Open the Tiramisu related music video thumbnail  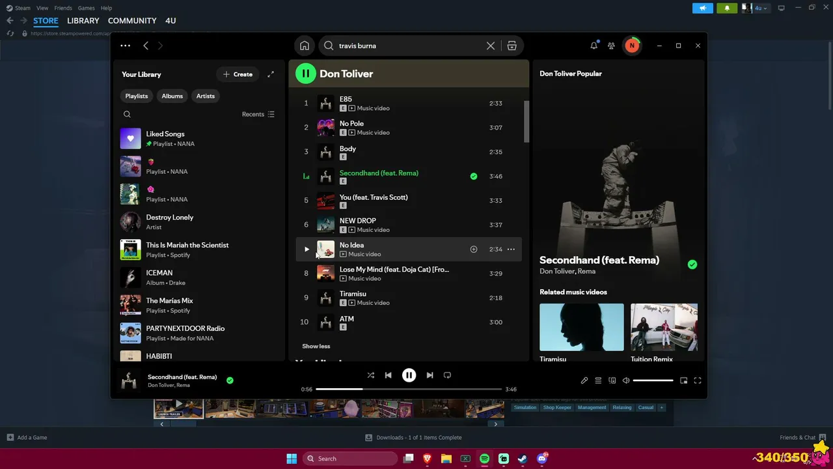[x=582, y=327]
